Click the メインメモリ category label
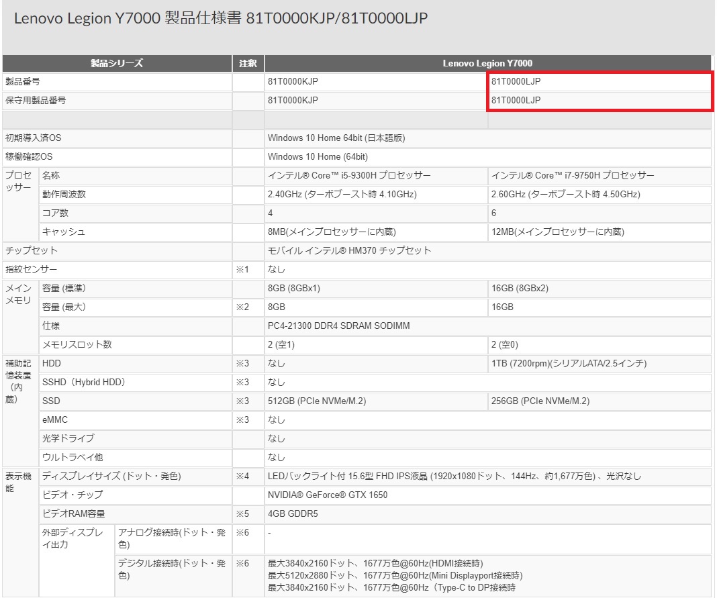 18,295
